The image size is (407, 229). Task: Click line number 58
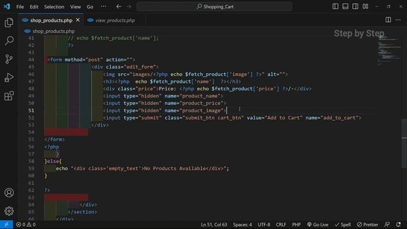[31, 161]
